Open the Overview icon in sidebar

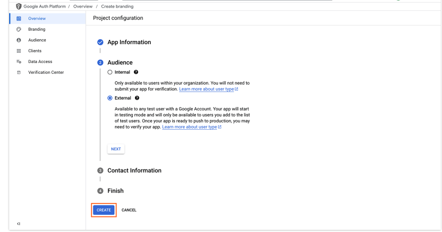click(19, 18)
